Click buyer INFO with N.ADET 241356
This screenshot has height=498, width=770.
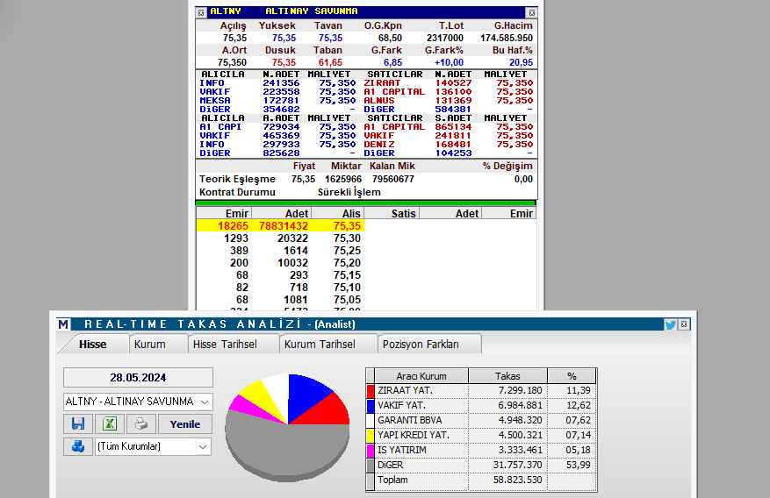pos(277,83)
